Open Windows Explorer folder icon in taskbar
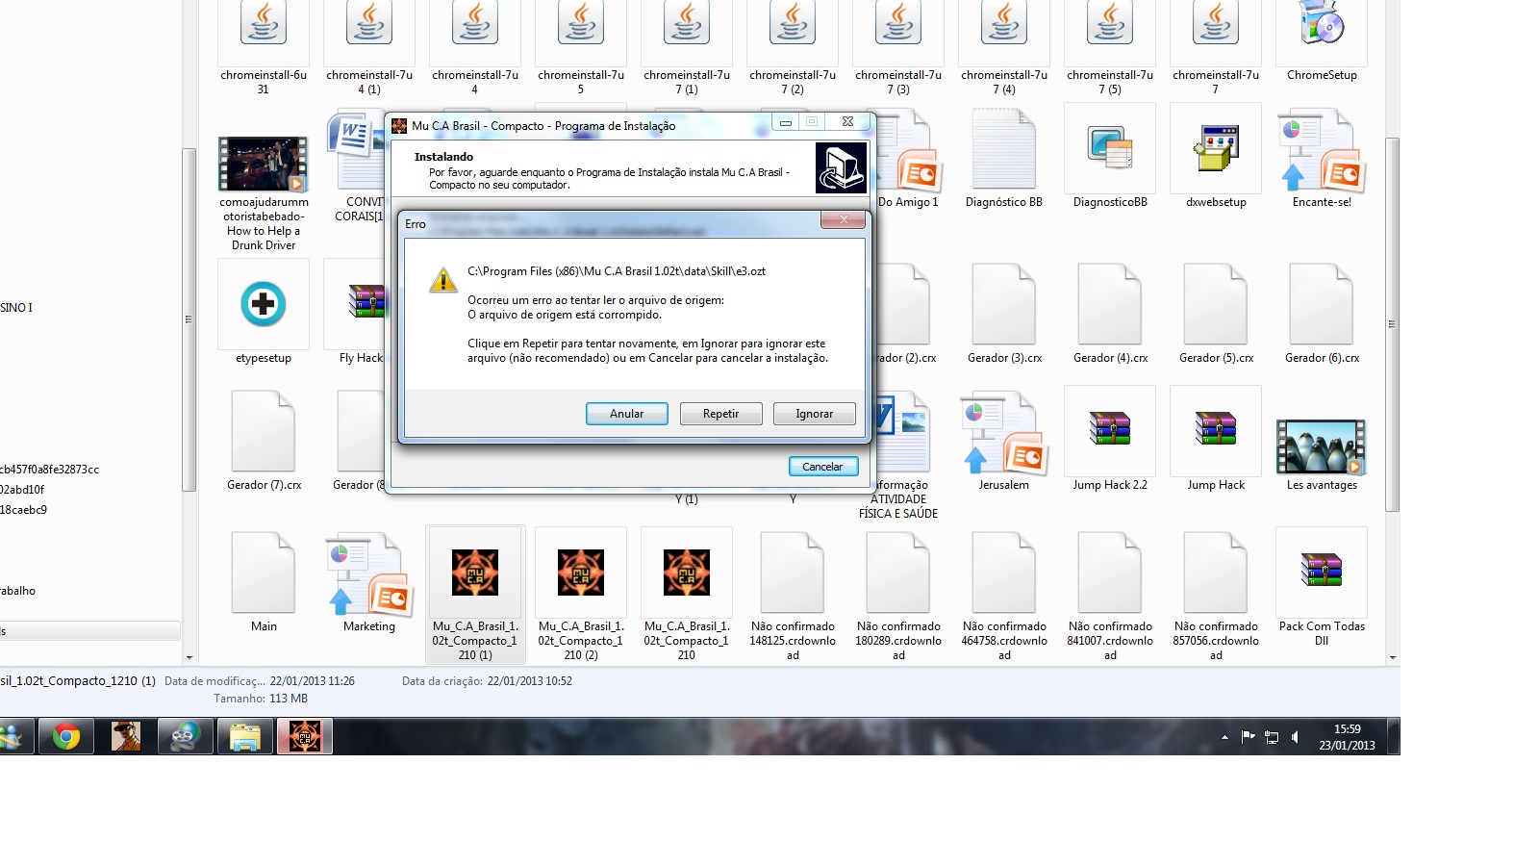 245,737
